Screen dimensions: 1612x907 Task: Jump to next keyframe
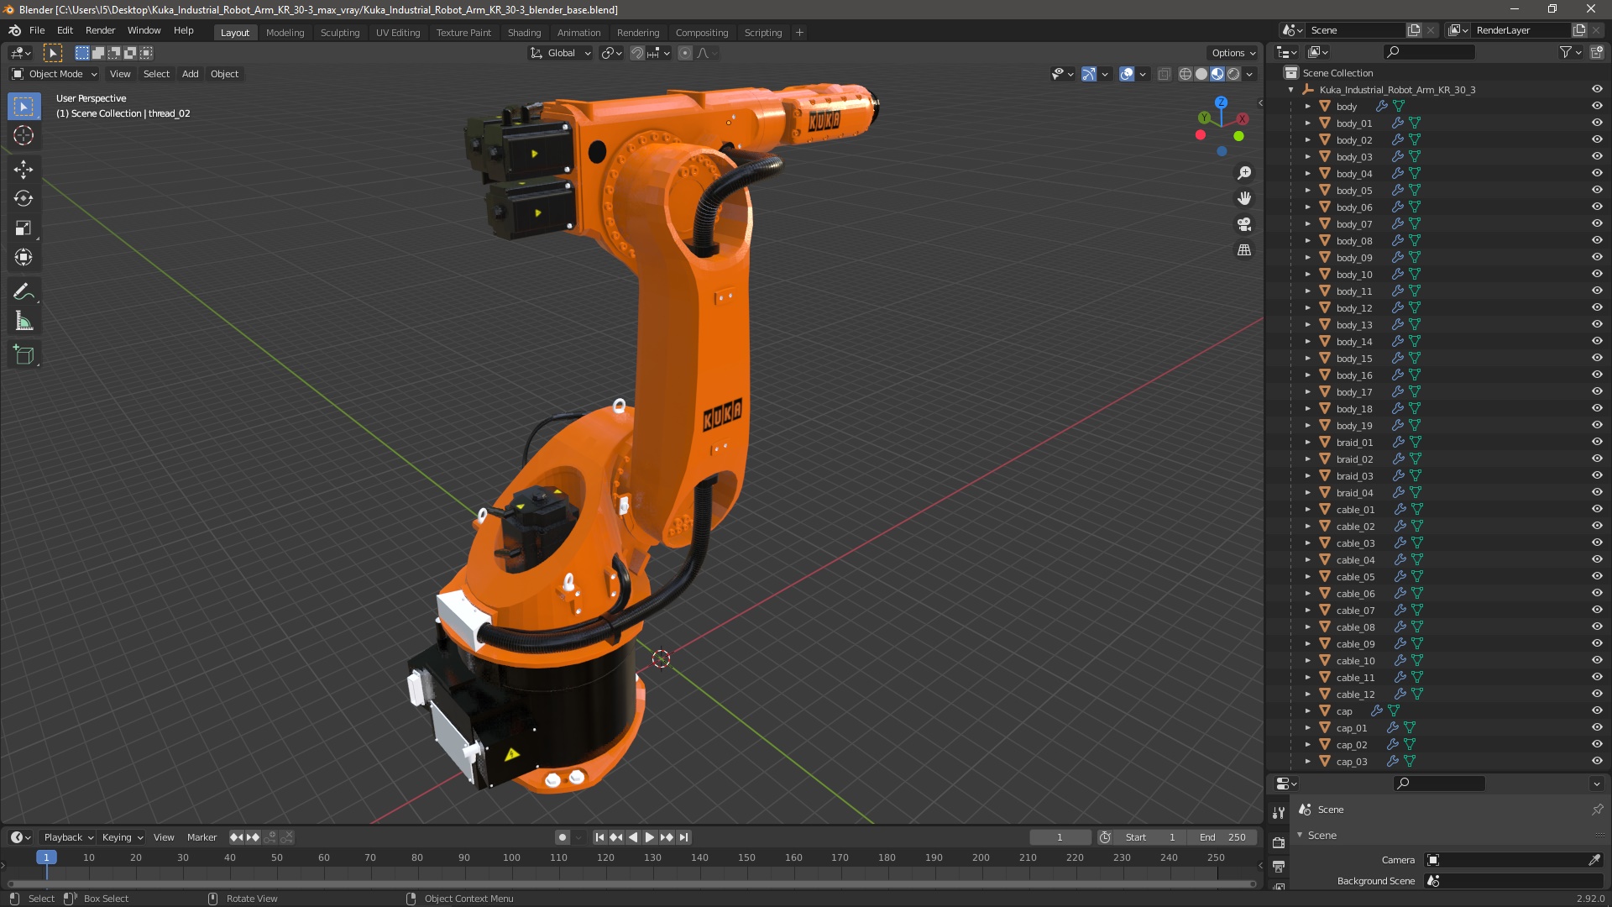667,837
